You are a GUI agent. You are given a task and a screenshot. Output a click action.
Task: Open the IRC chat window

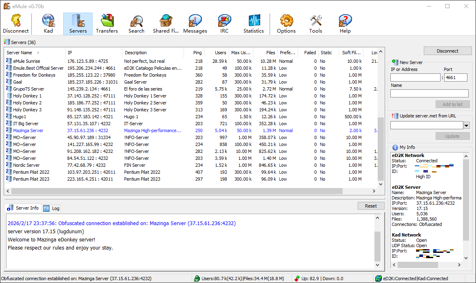pyautogui.click(x=224, y=24)
